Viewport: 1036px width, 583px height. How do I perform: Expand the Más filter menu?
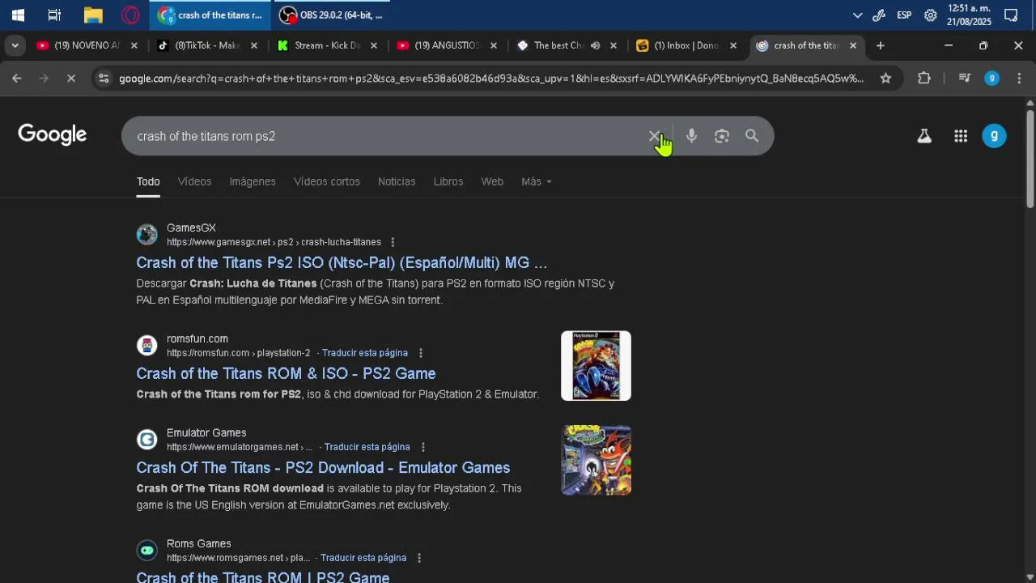(x=537, y=181)
